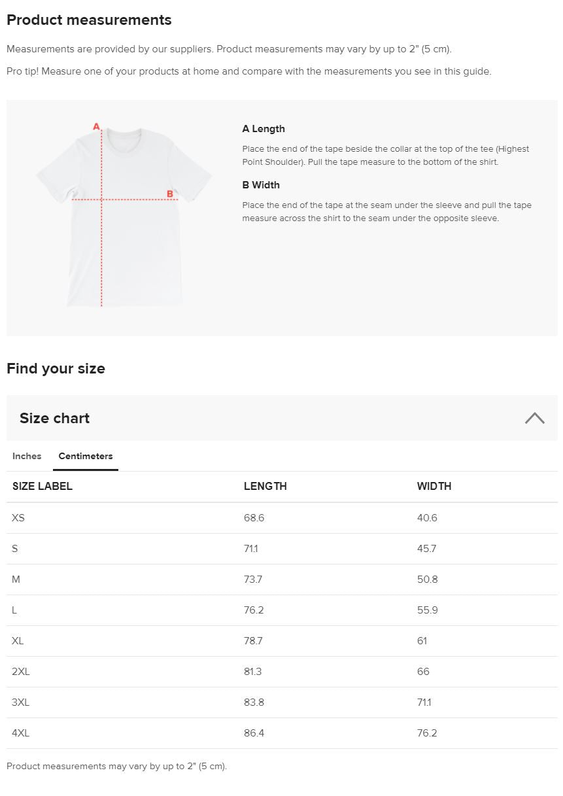563x796 pixels.
Task: Click the L width value 55.9
Action: click(427, 610)
